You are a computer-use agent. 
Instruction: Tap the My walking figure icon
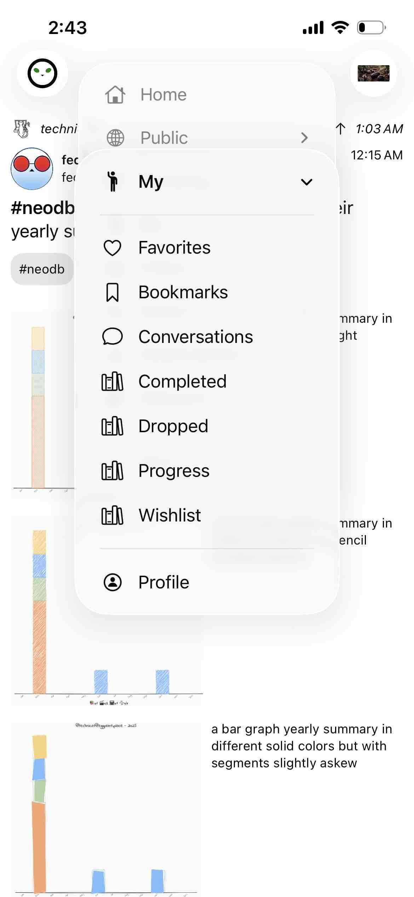[113, 182]
